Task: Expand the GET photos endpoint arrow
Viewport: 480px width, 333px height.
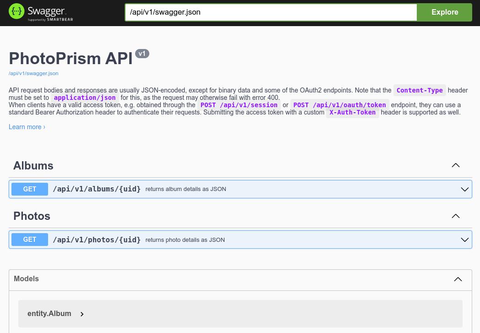Action: (x=464, y=240)
